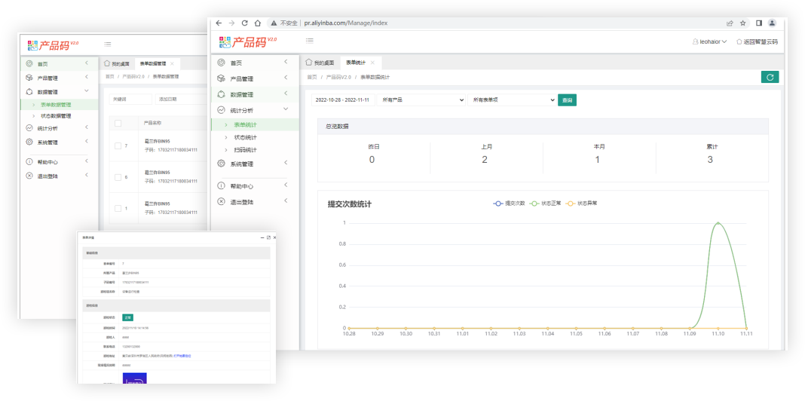Viewport: 805px width, 401px height.
Task: Click the 返回智慧云码 link
Action: 757,41
